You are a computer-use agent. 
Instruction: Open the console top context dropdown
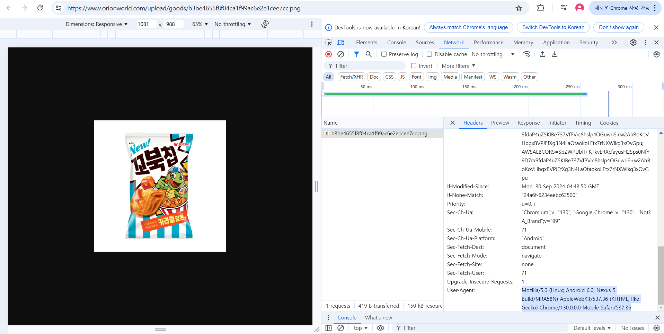tap(361, 328)
